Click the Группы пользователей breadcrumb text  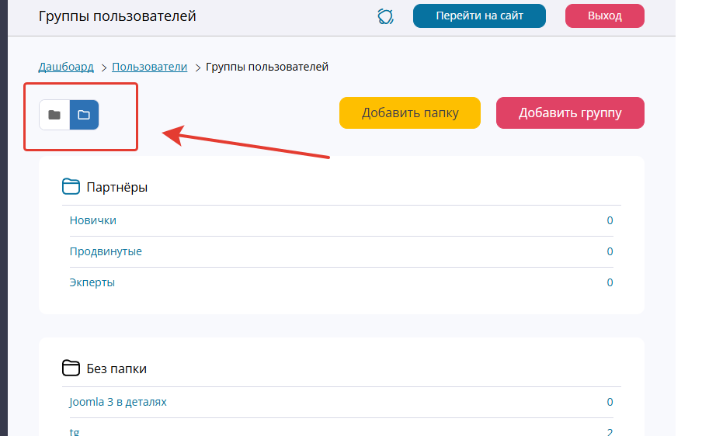pos(267,67)
